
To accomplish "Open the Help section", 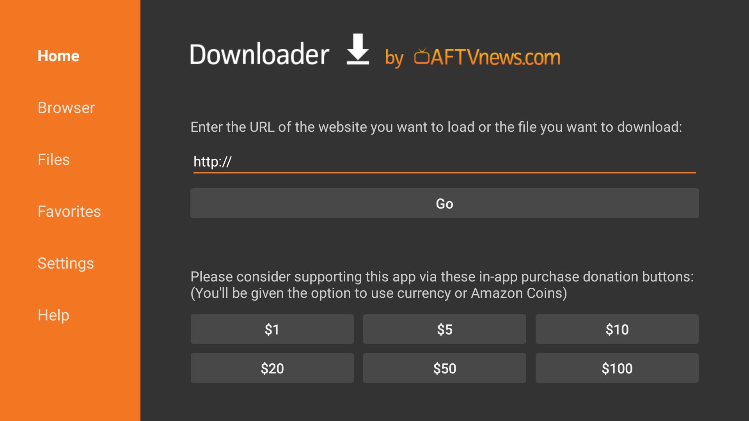I will coord(53,315).
